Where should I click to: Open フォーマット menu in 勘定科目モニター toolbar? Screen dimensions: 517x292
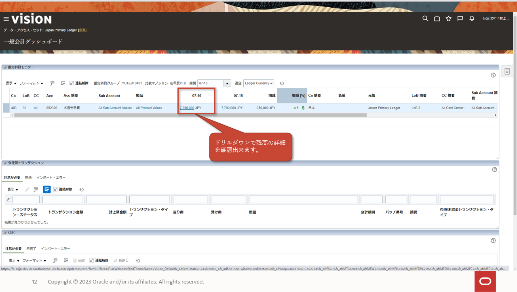pos(32,83)
